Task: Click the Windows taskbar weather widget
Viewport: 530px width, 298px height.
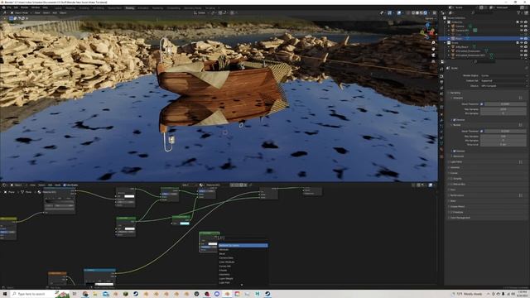Action: coord(467,294)
